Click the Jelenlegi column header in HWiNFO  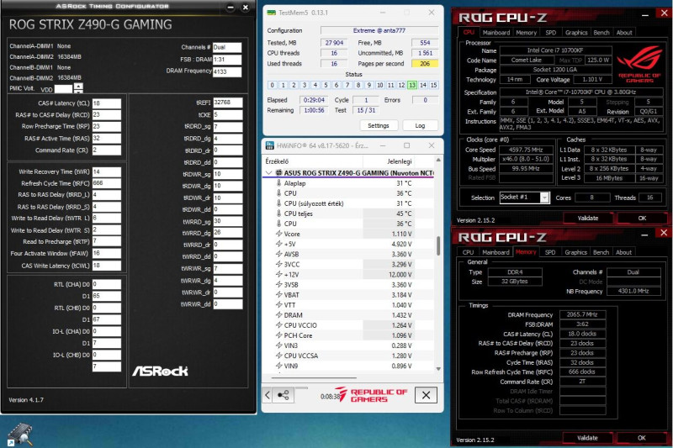(x=398, y=161)
